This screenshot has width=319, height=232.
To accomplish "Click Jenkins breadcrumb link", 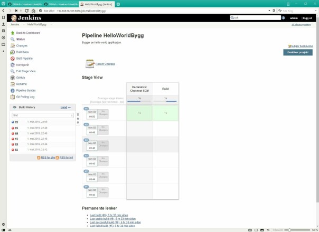I will tap(15, 24).
